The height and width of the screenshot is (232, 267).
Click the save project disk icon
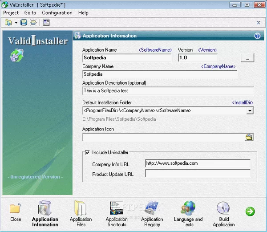(24, 22)
